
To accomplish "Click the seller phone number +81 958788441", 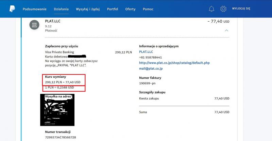I will tap(150, 57).
